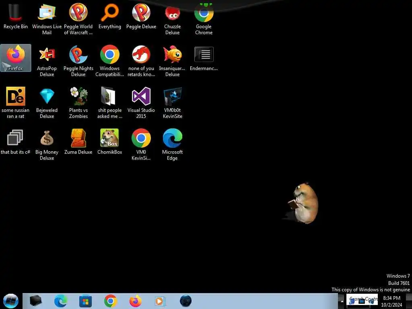Click the black box icon on the taskbar
The height and width of the screenshot is (309, 412).
35,301
